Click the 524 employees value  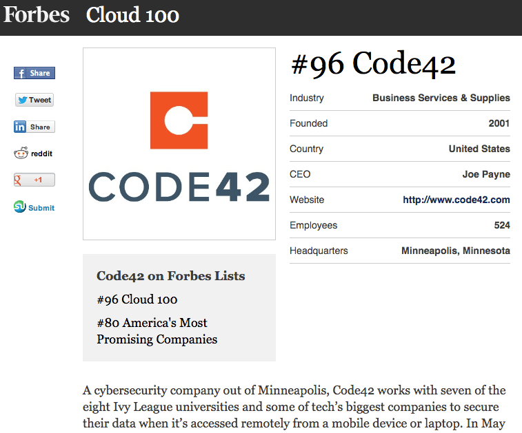tap(501, 225)
